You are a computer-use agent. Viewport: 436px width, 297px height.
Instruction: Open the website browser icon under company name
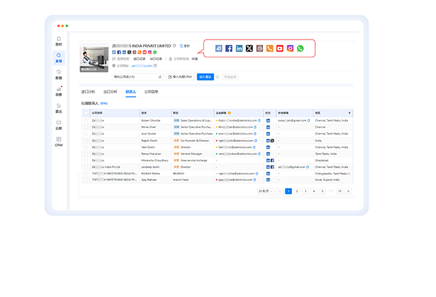click(x=114, y=52)
